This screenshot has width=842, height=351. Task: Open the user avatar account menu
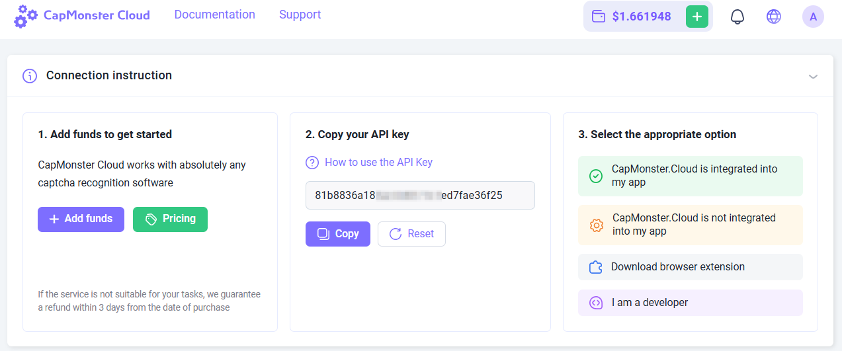point(813,17)
